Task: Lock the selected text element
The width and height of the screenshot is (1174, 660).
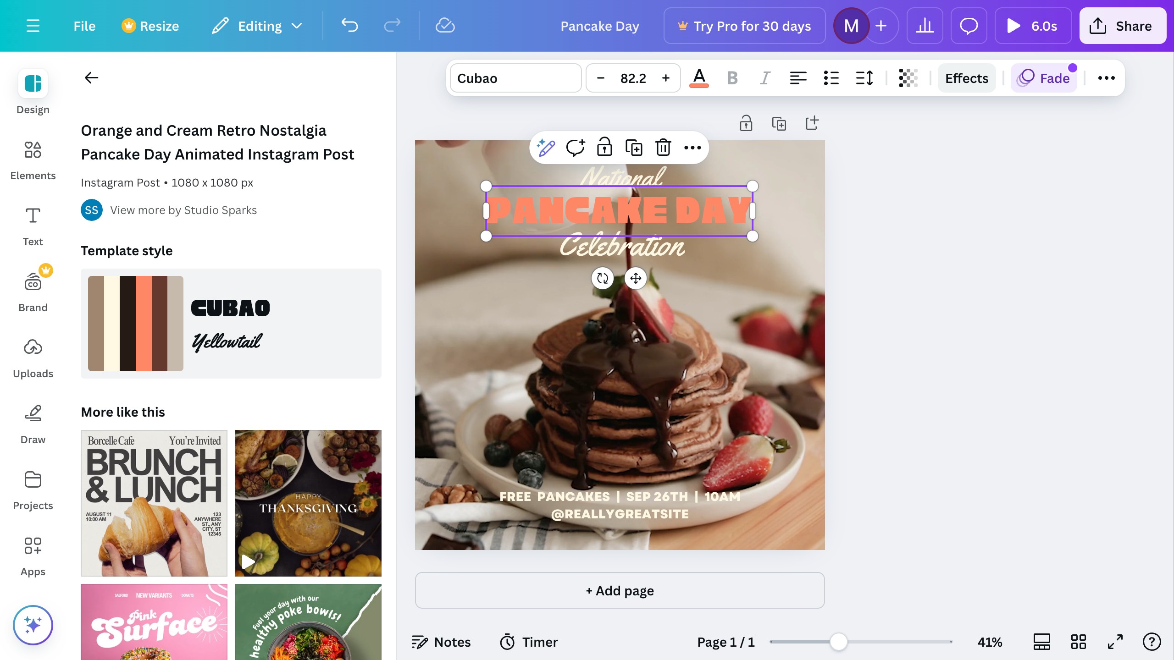Action: coord(604,148)
